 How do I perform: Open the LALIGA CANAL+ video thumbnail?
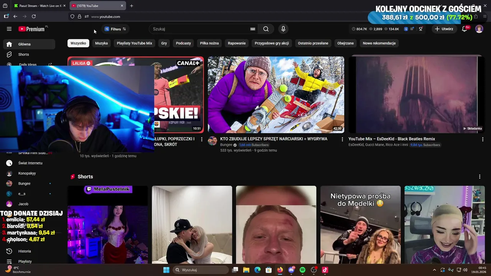point(179,95)
